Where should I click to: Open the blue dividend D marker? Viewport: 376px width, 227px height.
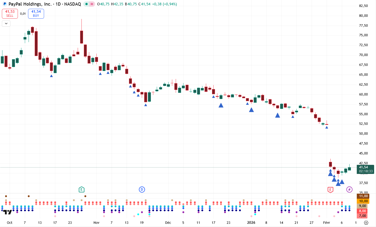tap(142, 190)
